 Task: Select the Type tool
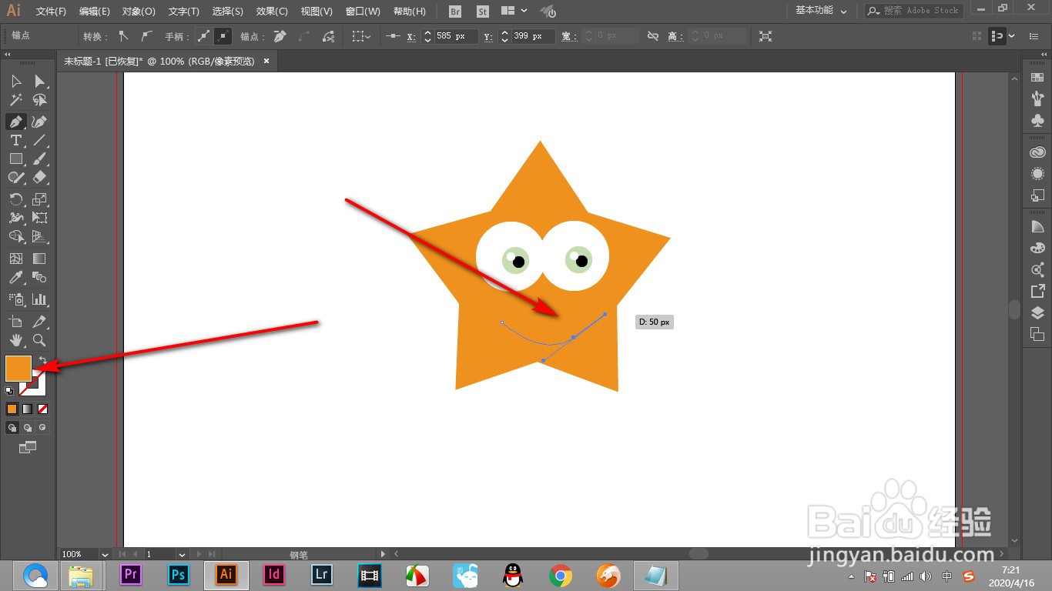(15, 140)
